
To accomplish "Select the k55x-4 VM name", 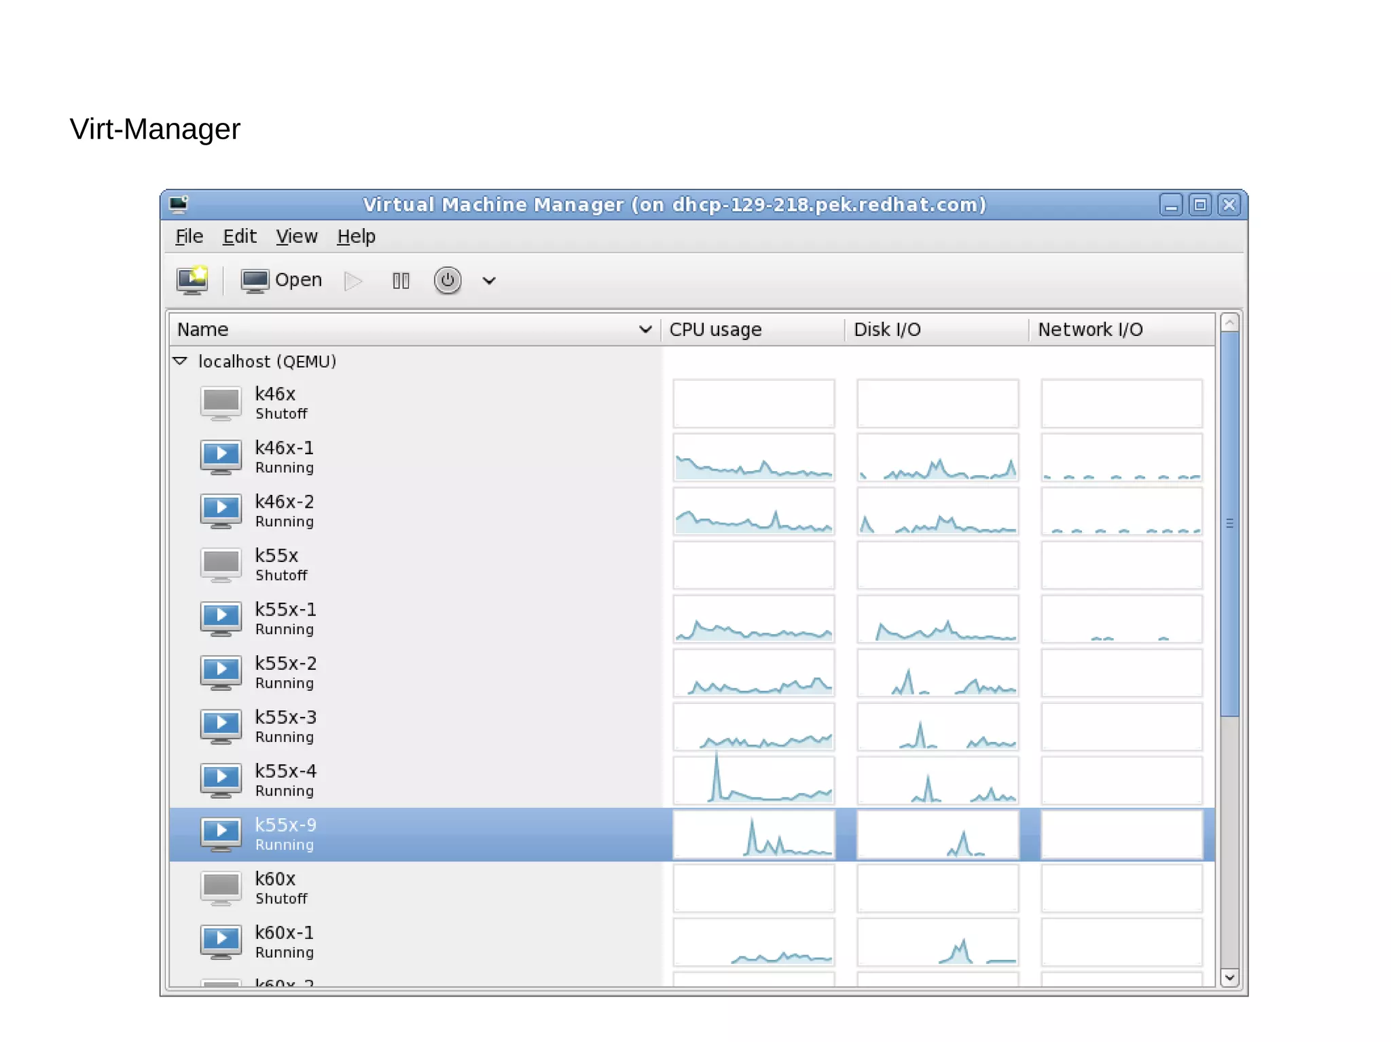I will click(x=286, y=771).
